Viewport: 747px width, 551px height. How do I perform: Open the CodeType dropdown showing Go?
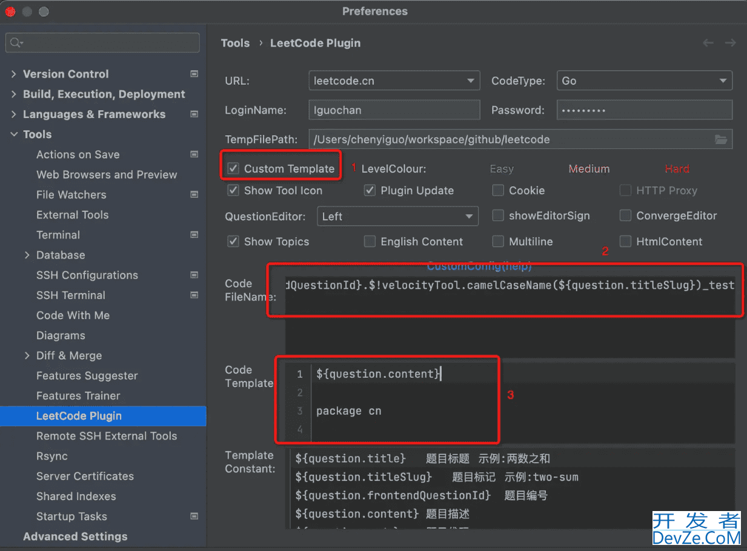pos(644,81)
